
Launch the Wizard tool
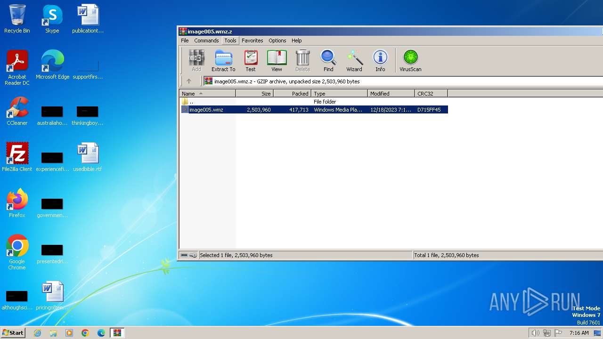point(354,61)
